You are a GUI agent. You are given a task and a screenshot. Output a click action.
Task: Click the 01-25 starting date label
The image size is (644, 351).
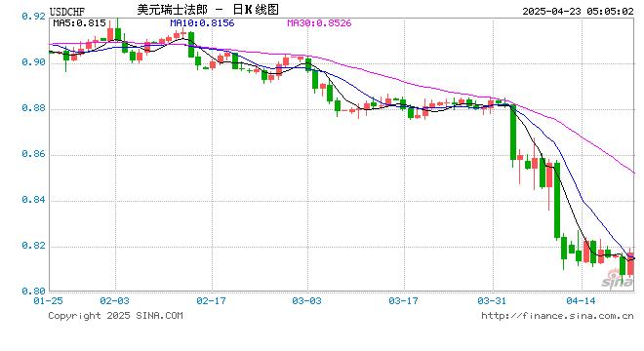click(49, 301)
